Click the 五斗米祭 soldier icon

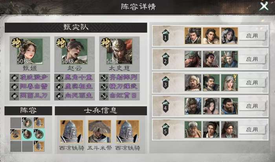point(99,131)
